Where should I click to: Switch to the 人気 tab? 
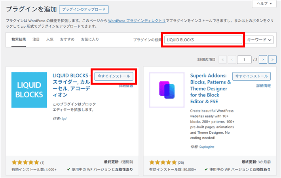[50, 39]
